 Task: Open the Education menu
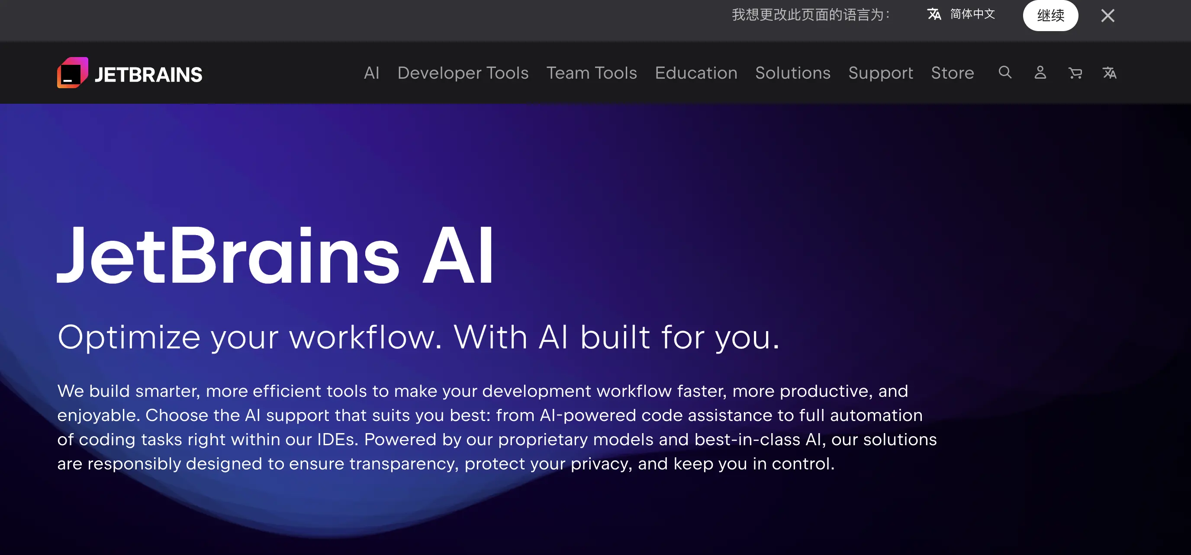pyautogui.click(x=696, y=73)
